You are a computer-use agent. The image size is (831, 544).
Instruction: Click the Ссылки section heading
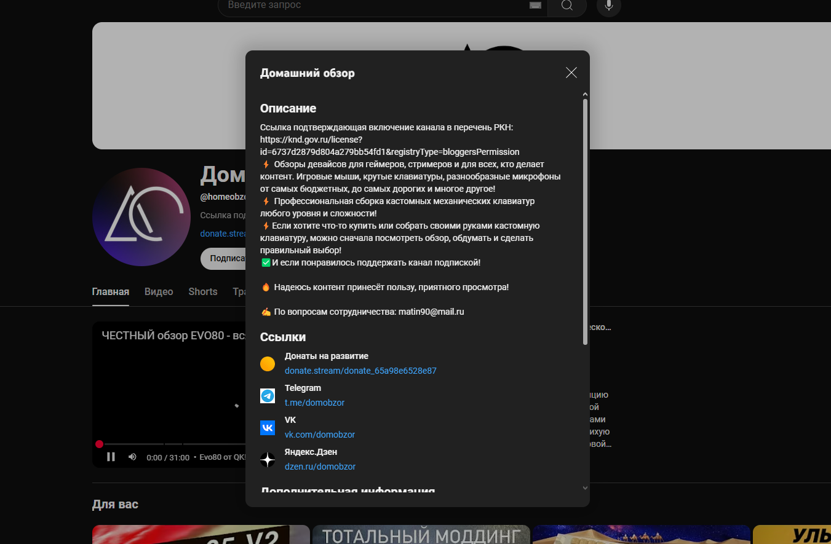(283, 337)
